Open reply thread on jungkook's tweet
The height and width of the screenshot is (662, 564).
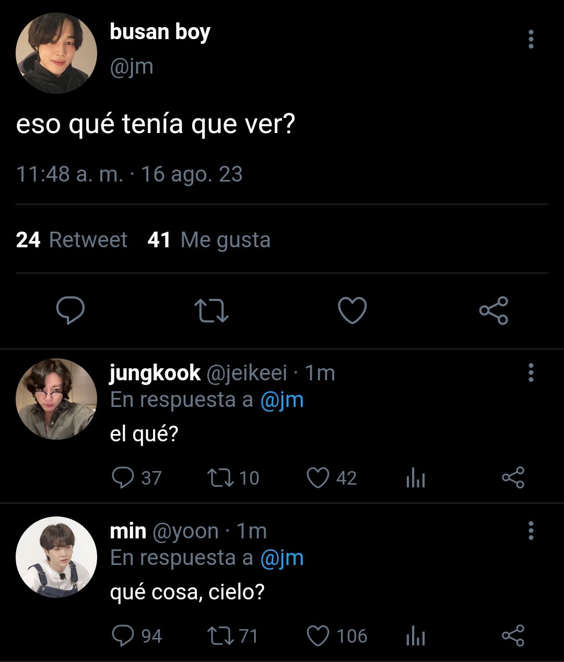pyautogui.click(x=137, y=478)
